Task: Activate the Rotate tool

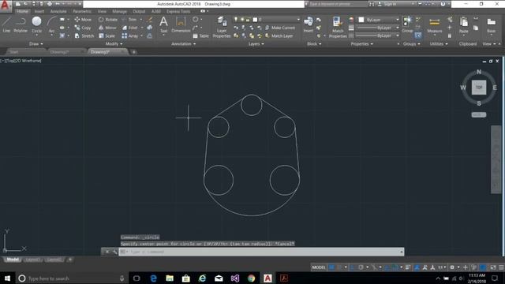Action: click(108, 19)
